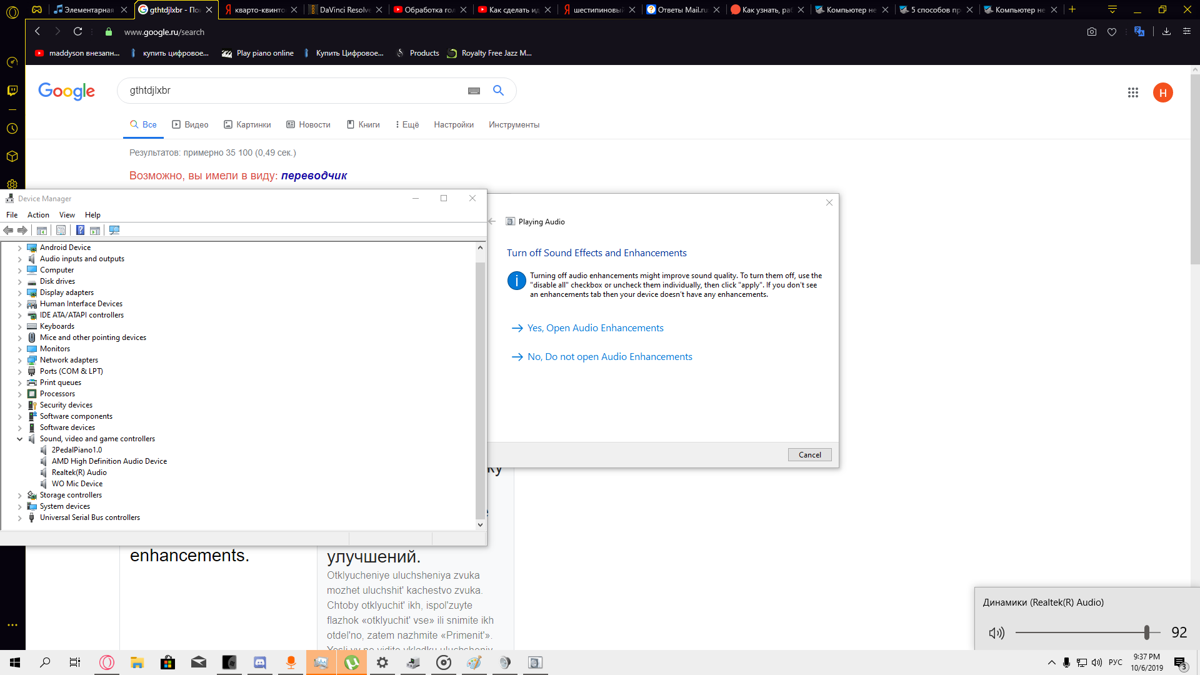Select Realtek(R) Audio device entry
Viewport: 1200px width, 675px height.
pos(79,472)
